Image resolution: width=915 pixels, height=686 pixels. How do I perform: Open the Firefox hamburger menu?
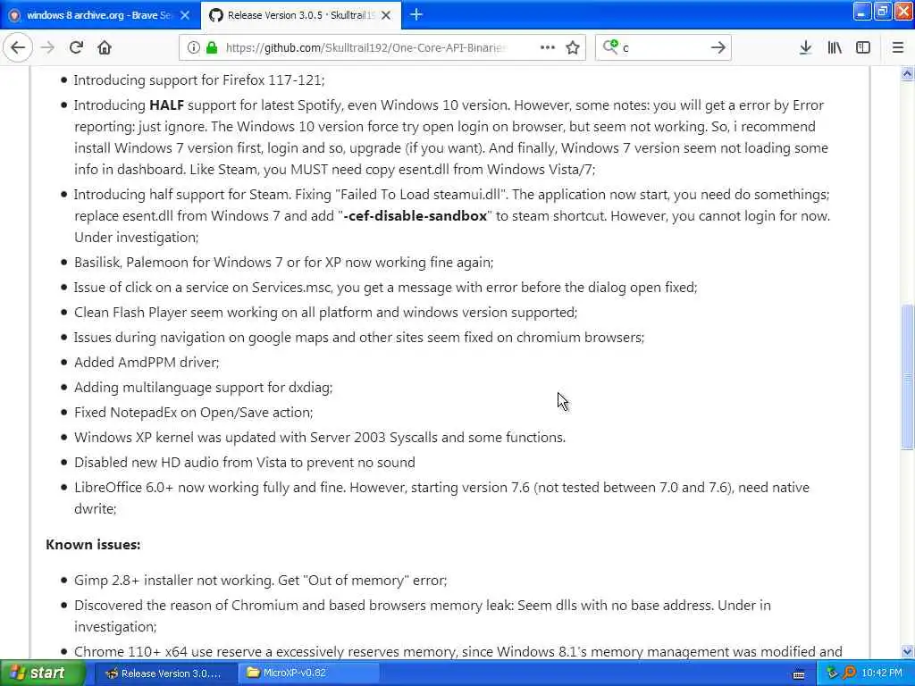tap(897, 47)
